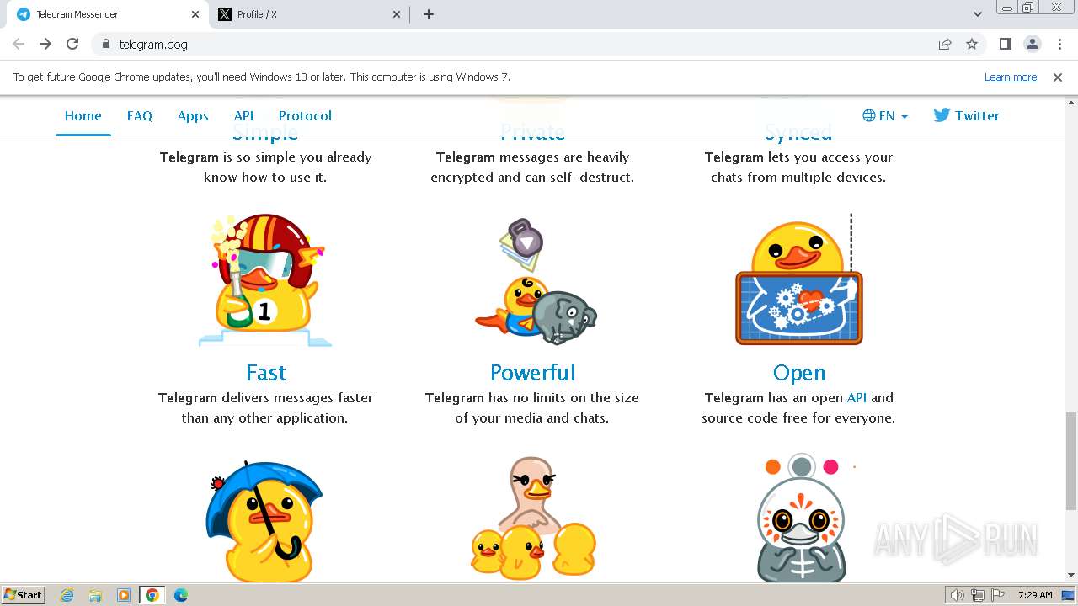Viewport: 1078px width, 606px height.
Task: Click the browser back arrow
Action: click(x=19, y=44)
